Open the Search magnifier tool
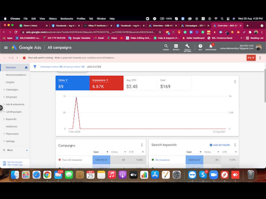The image size is (266, 199). point(166,47)
